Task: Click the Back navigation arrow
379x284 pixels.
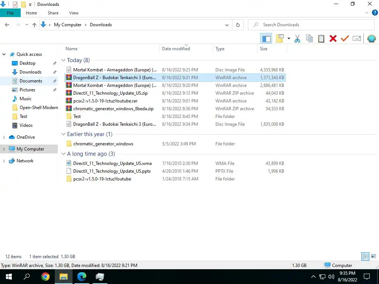Action: tap(7, 25)
